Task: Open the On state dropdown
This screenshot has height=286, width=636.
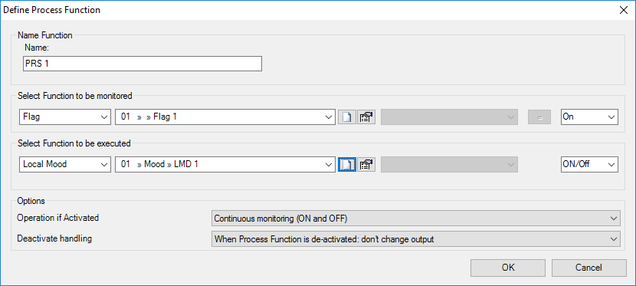Action: pyautogui.click(x=589, y=117)
